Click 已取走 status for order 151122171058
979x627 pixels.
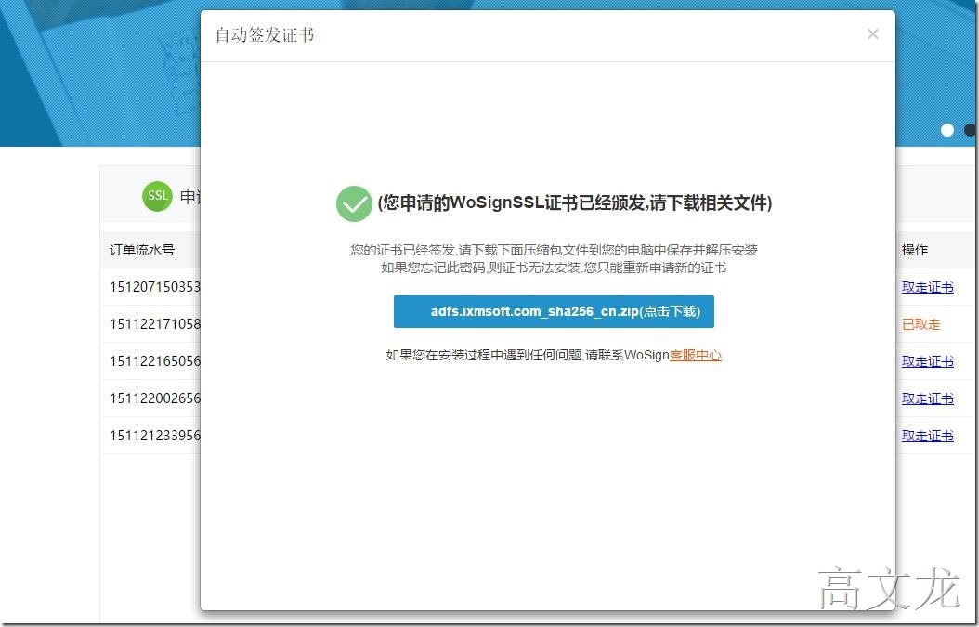point(920,324)
